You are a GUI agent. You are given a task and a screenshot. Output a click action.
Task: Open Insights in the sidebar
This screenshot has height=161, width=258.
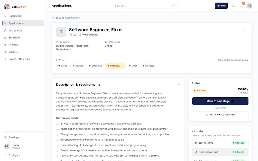(23, 52)
